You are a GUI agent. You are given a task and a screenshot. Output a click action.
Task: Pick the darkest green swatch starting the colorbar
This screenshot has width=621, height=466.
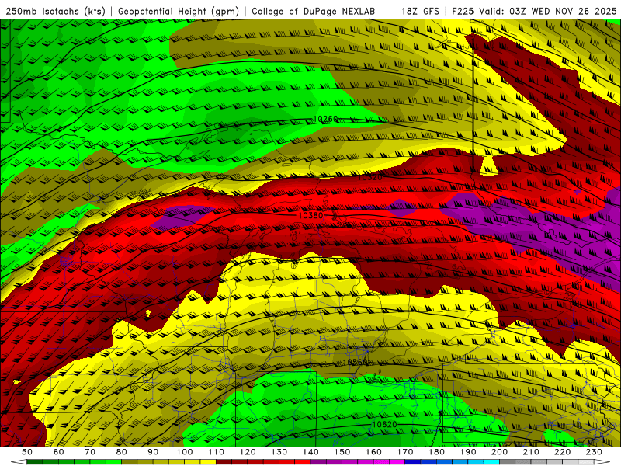(35, 462)
